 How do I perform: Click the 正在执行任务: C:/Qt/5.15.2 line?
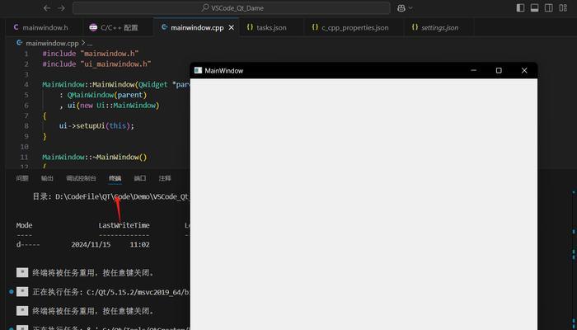(x=110, y=292)
